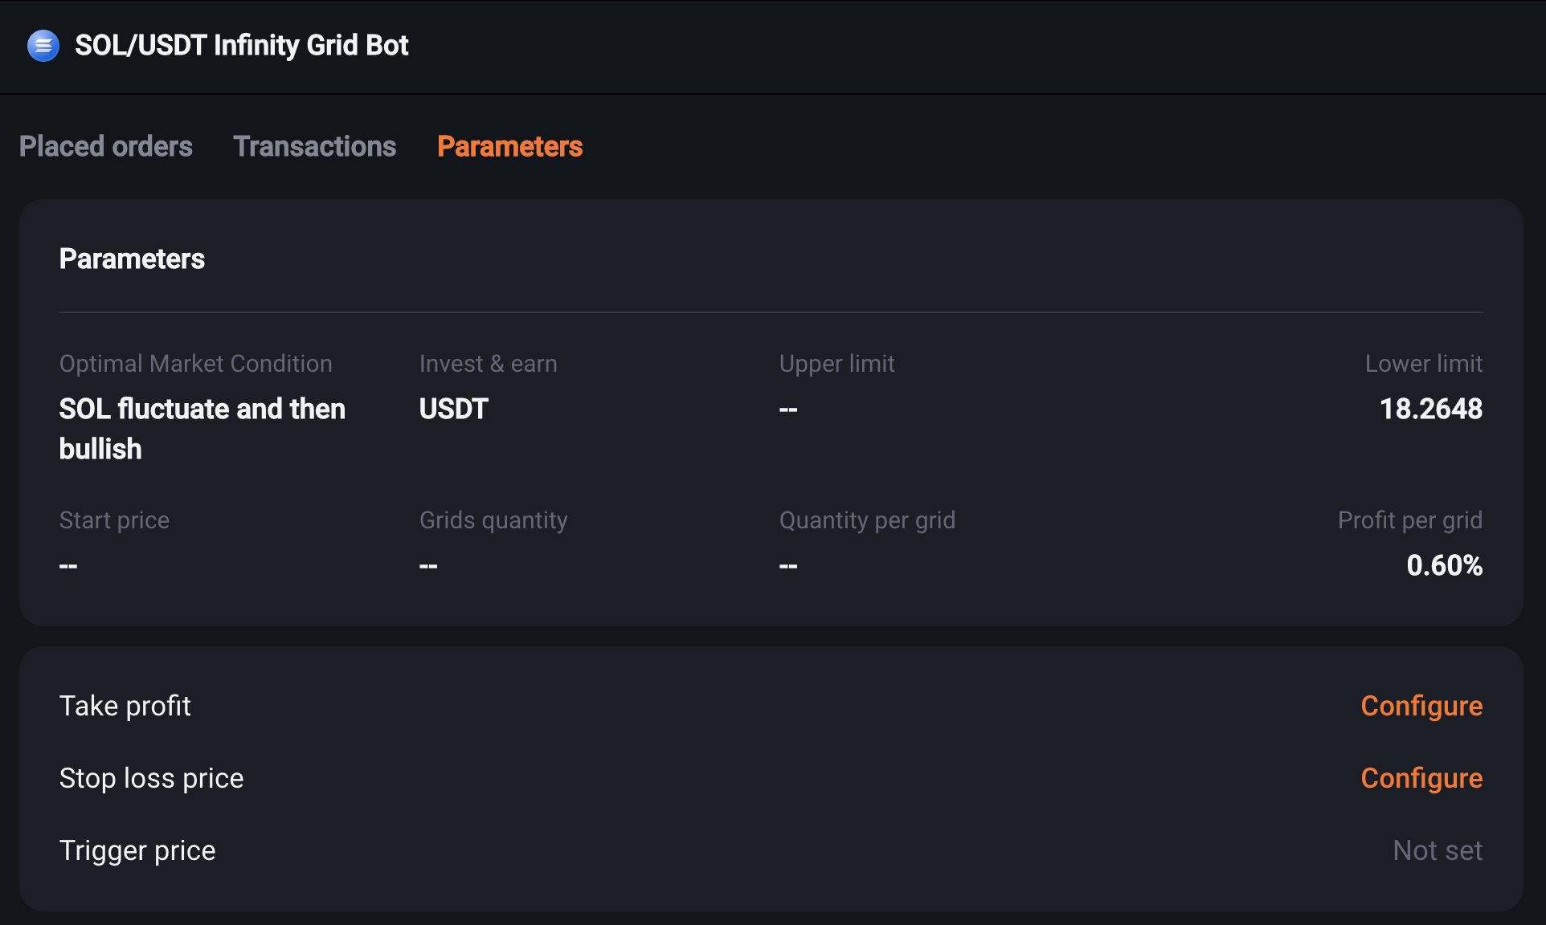This screenshot has width=1546, height=925.
Task: Click the Trigger price label
Action: (137, 850)
